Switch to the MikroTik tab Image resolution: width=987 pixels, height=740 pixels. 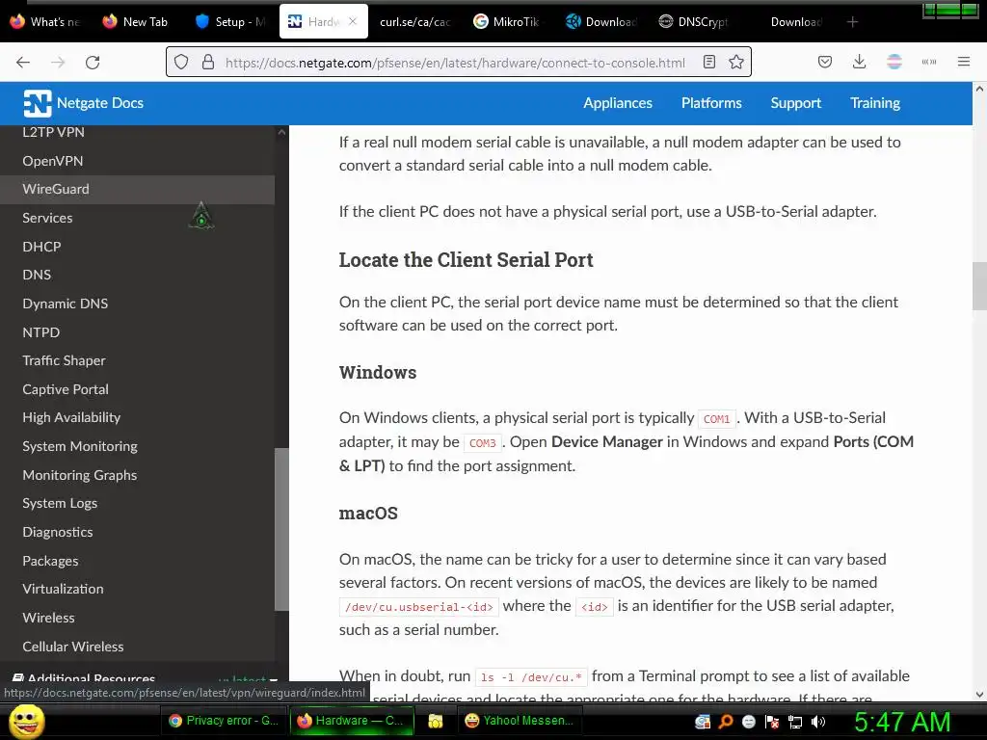[x=507, y=22]
